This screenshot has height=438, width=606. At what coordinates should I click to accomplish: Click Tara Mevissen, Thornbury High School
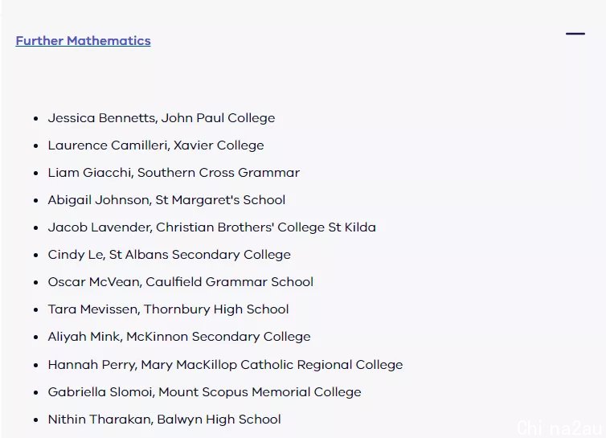click(168, 309)
